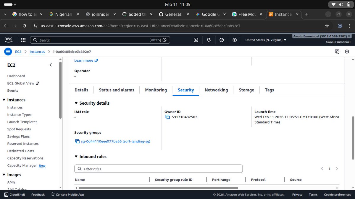Click the browser address bar URL

pos(140,26)
